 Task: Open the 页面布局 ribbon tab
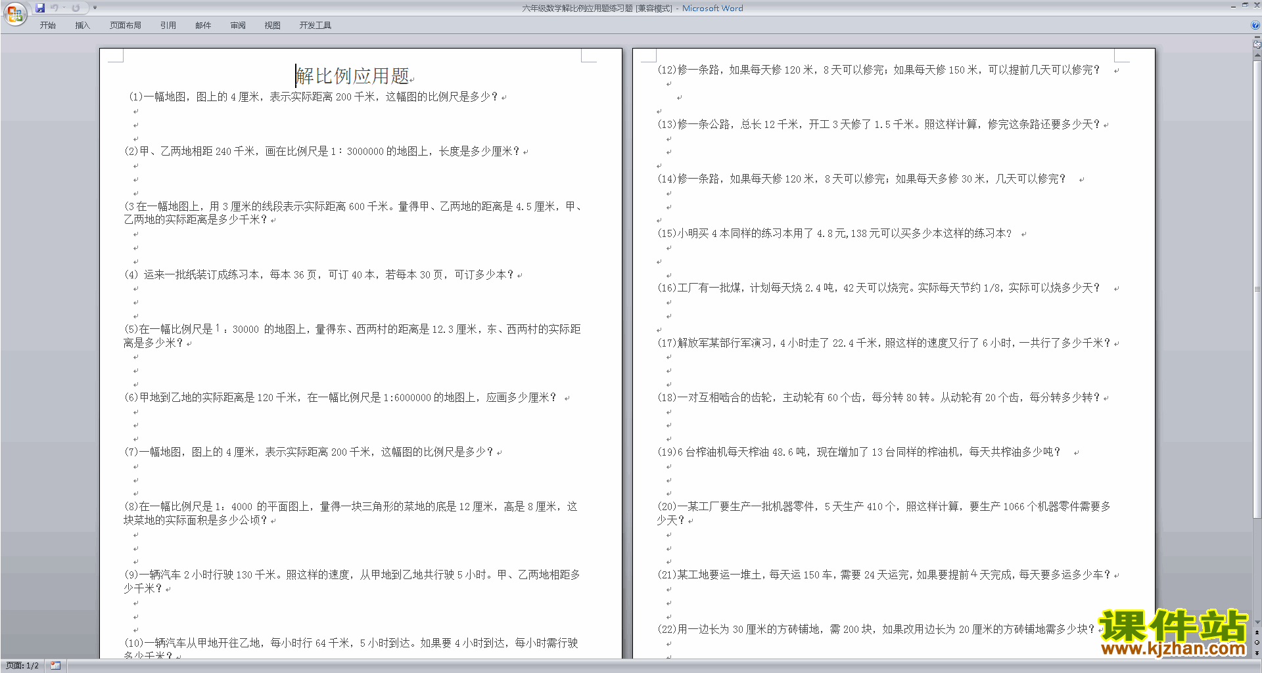[126, 25]
